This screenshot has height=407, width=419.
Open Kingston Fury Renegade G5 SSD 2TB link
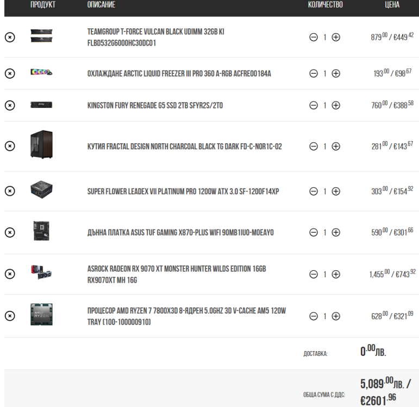(x=155, y=105)
